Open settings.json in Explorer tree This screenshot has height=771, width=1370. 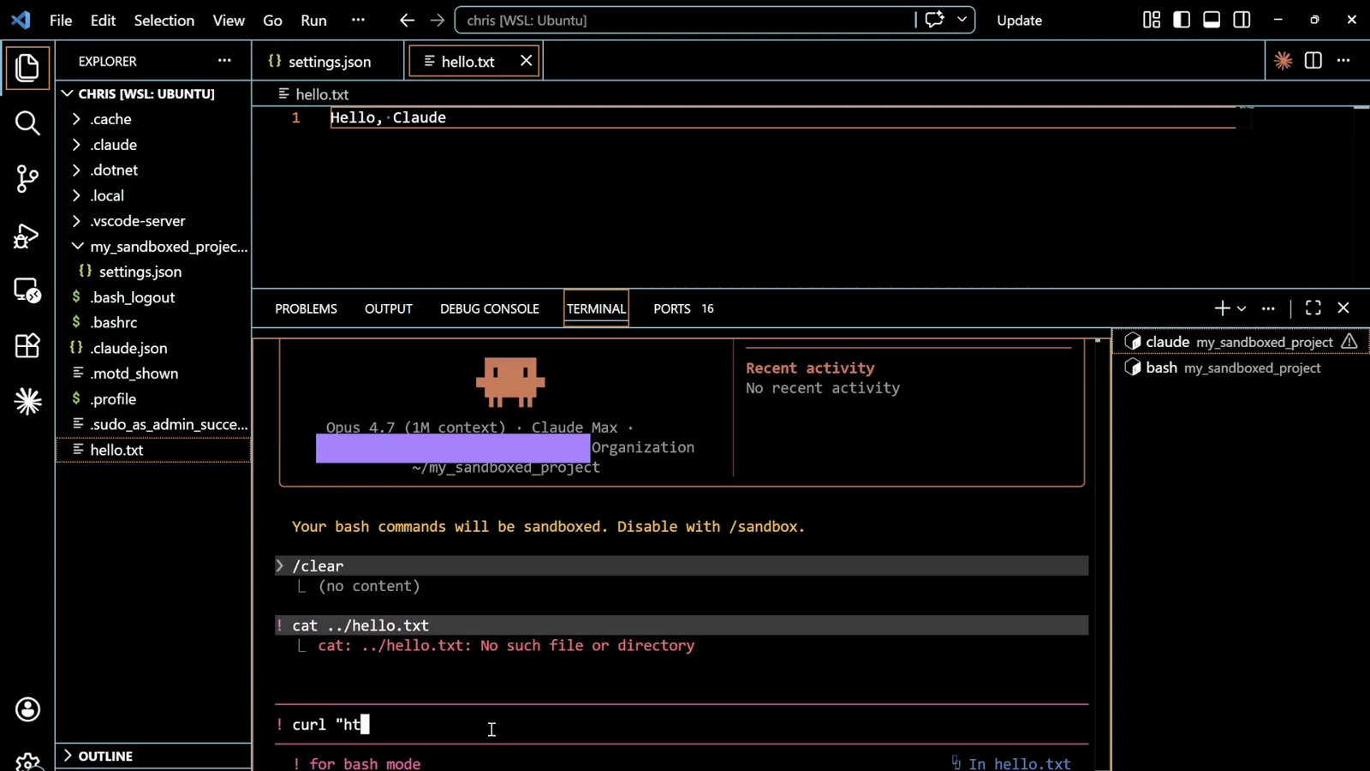click(x=140, y=272)
